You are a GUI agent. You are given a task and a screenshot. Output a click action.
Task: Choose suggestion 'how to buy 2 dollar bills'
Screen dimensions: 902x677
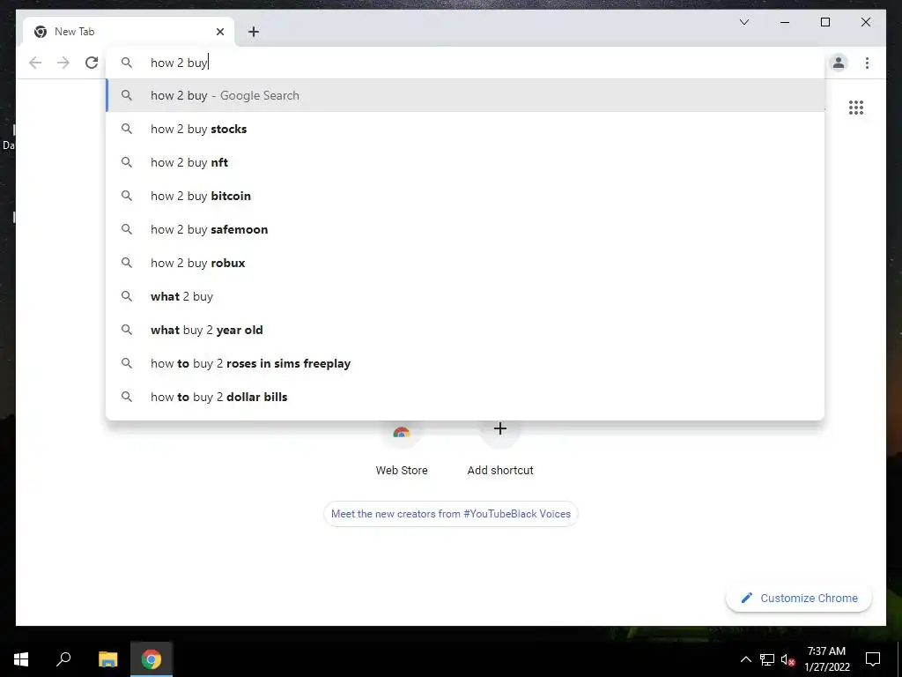pos(465,397)
